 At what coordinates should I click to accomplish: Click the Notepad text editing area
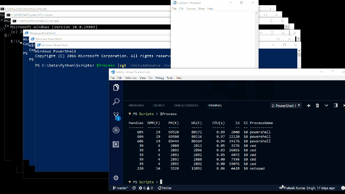213,40
